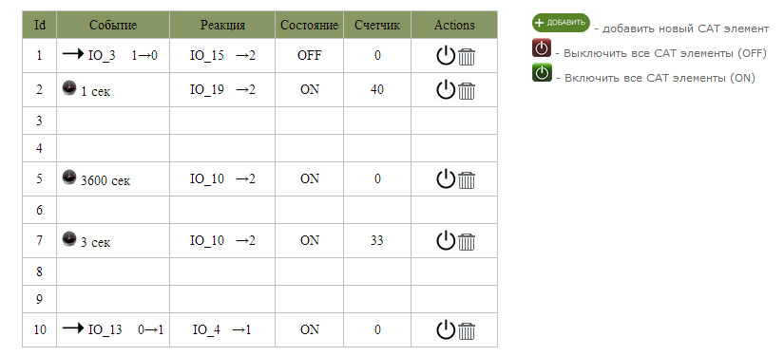The image size is (784, 356).
Task: Toggle power icon in row 7
Action: pos(446,241)
